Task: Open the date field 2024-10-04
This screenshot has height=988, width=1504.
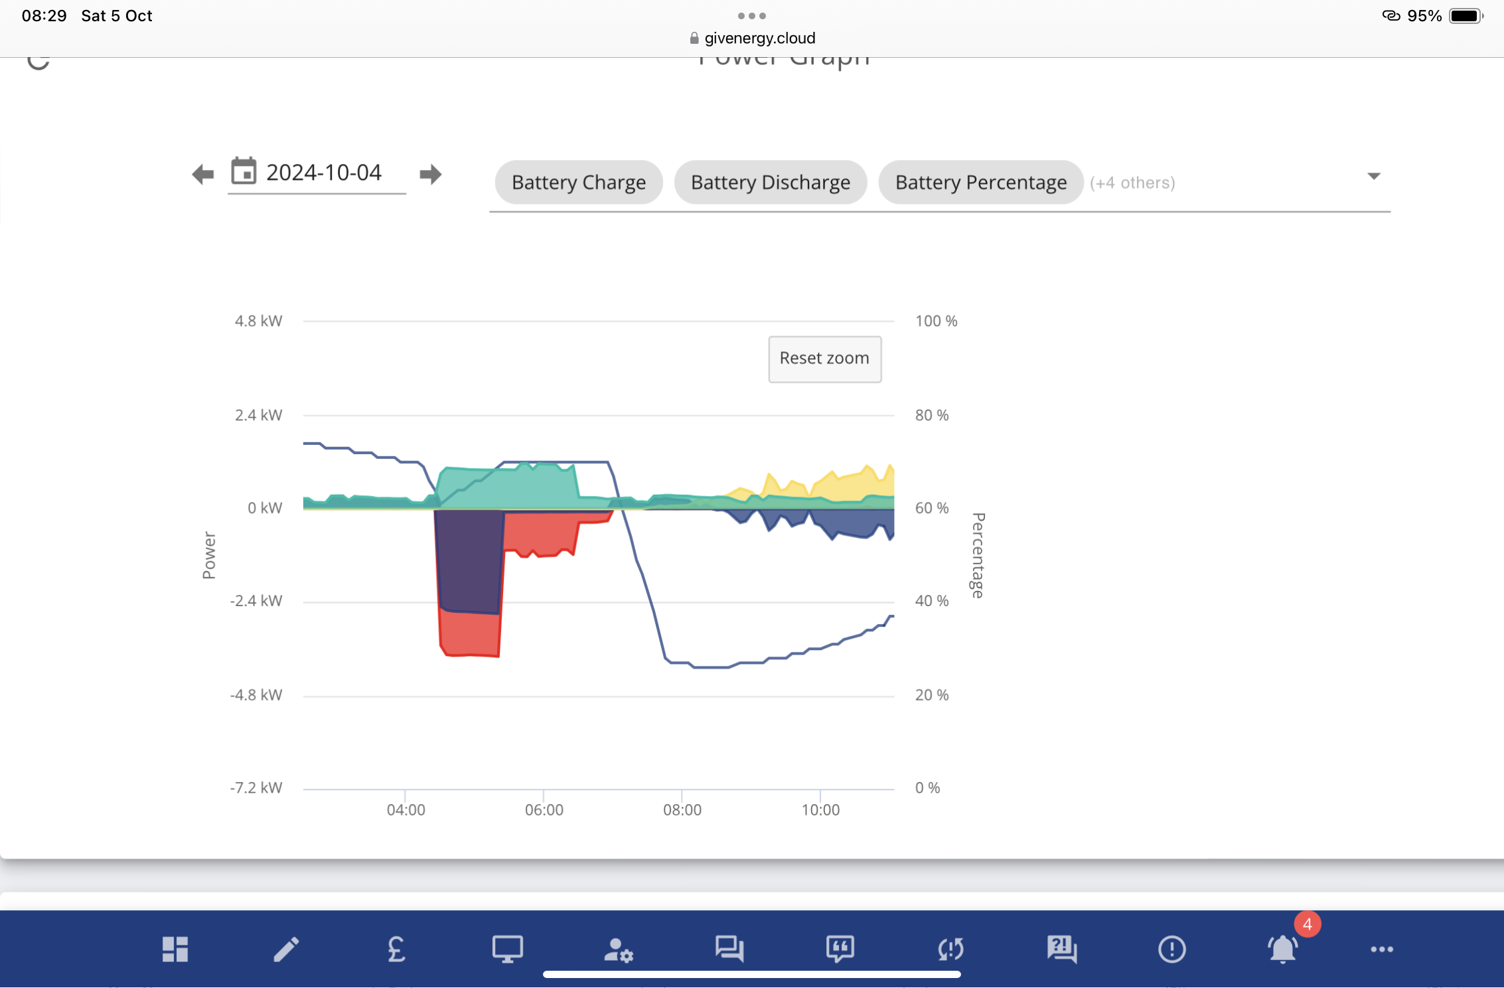Action: pyautogui.click(x=317, y=173)
